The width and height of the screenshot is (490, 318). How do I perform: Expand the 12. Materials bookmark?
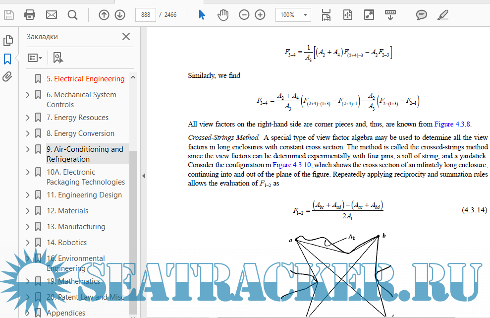28,211
